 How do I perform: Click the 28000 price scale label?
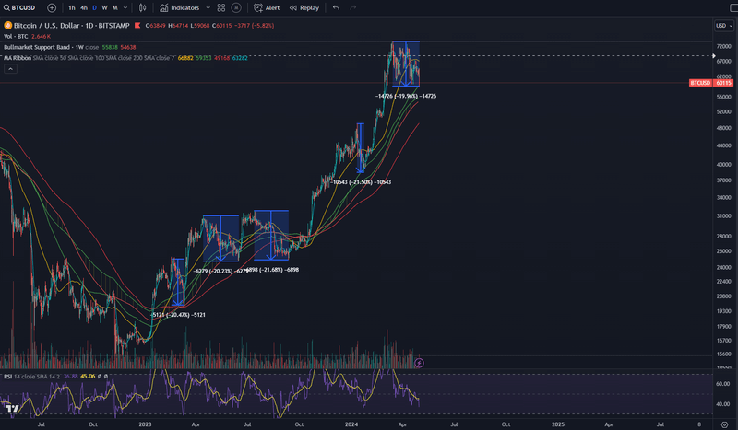click(x=723, y=236)
